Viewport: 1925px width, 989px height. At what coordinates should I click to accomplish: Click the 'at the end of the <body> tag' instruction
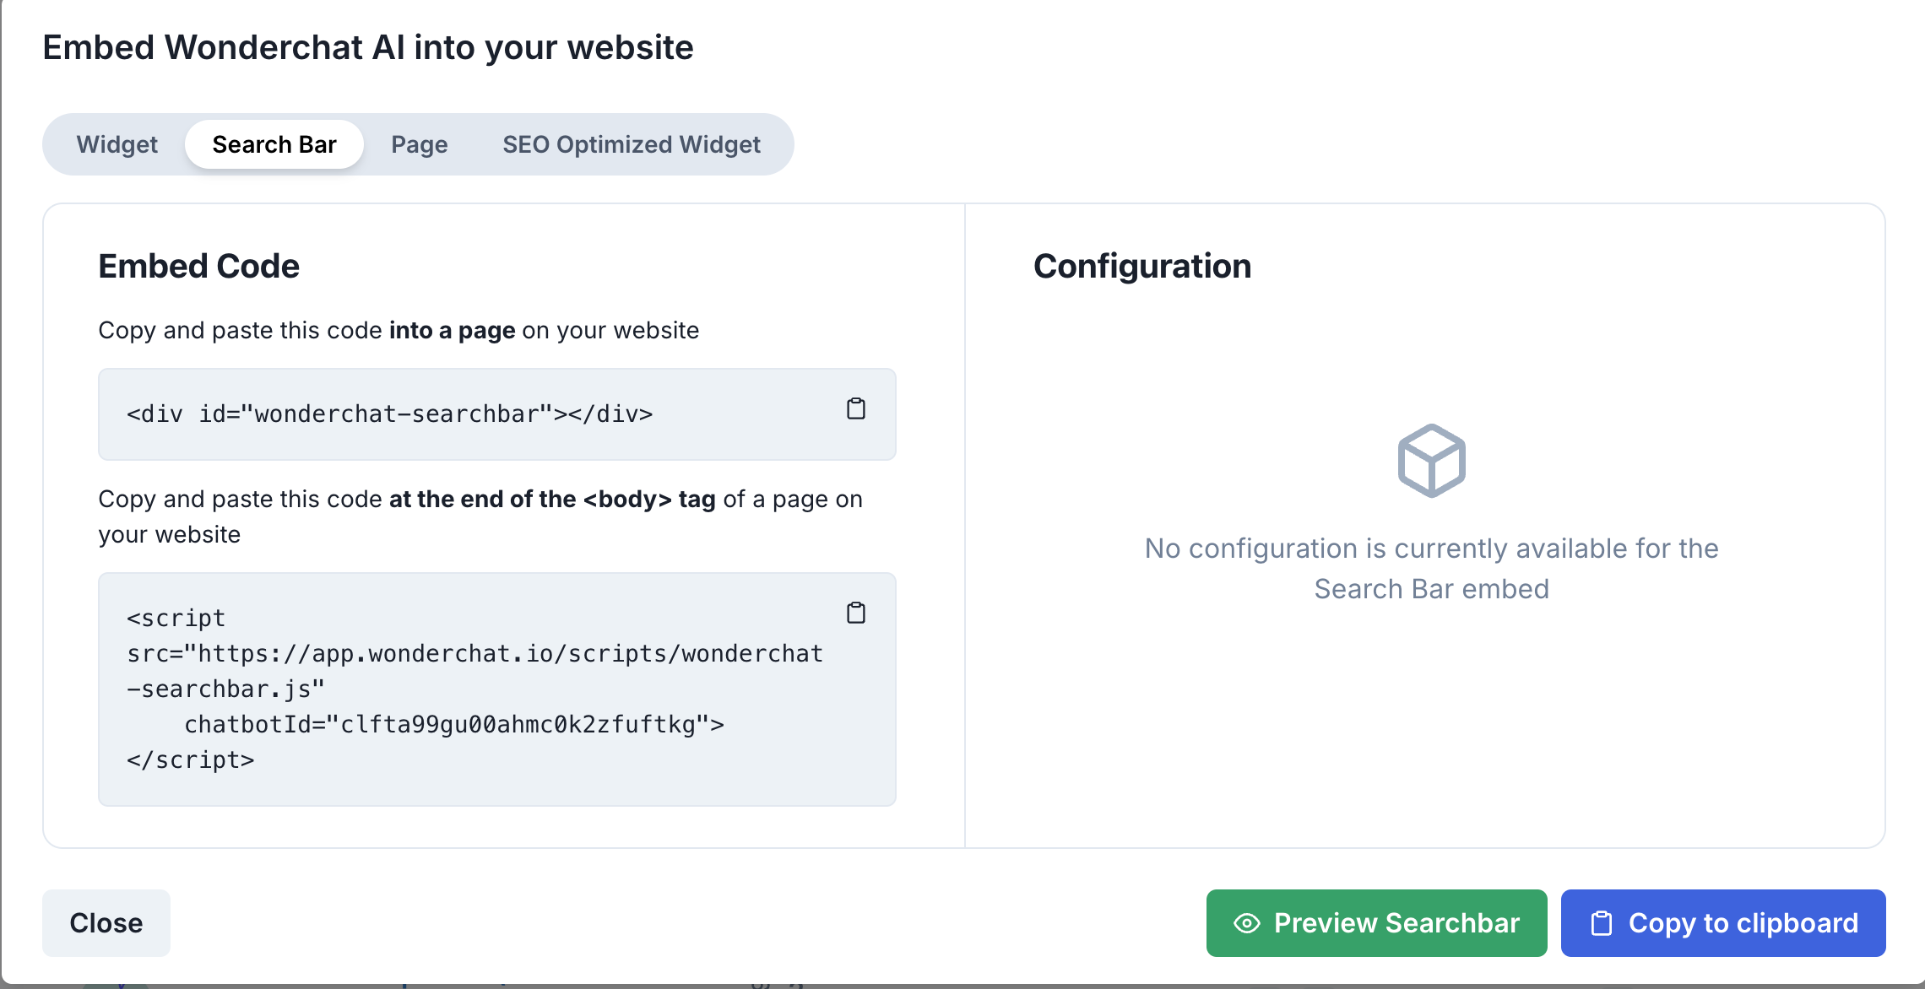tap(551, 499)
